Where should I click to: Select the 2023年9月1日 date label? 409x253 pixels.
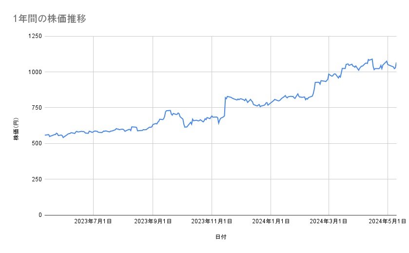pyautogui.click(x=153, y=222)
